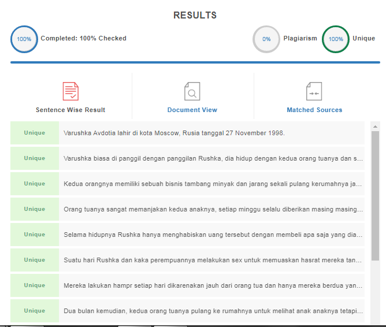This screenshot has width=386, height=327.
Task: Switch to Matched Sources tab label
Action: click(x=314, y=110)
